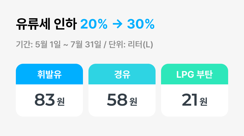Click the 유류세 인하 title text
Screen dimensions: 244x136
[x=46, y=24]
